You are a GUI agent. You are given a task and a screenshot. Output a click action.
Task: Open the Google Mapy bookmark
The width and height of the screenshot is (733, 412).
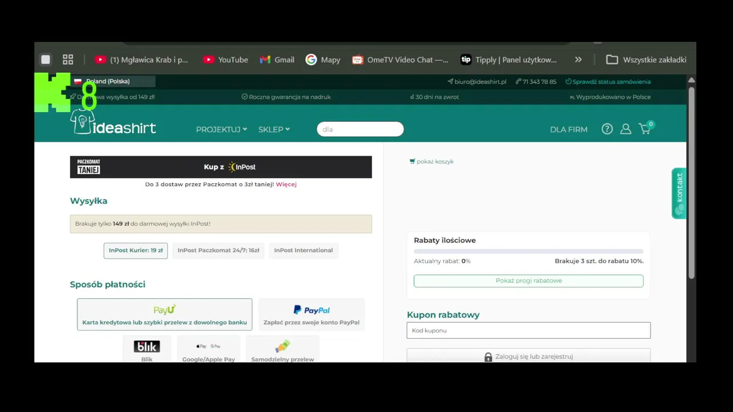click(x=323, y=60)
